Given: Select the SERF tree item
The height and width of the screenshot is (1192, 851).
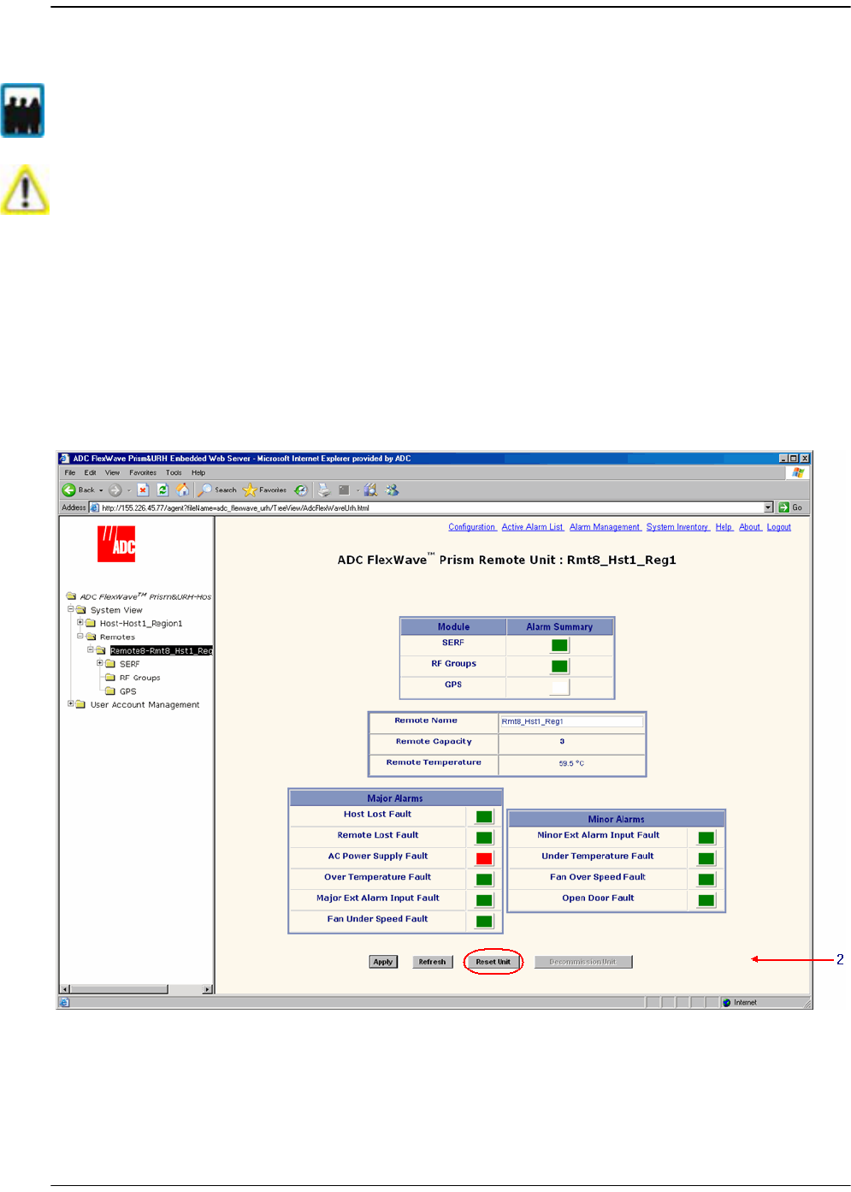Looking at the screenshot, I should (129, 664).
